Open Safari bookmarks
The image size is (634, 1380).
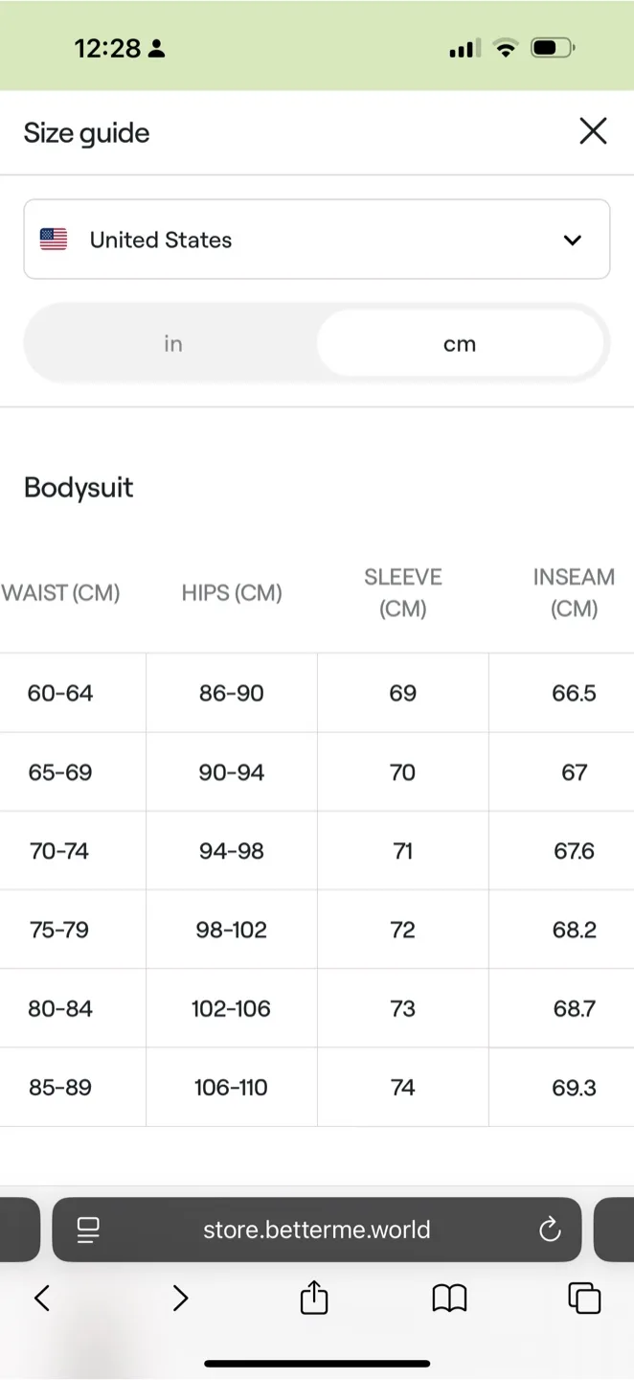tap(450, 1299)
